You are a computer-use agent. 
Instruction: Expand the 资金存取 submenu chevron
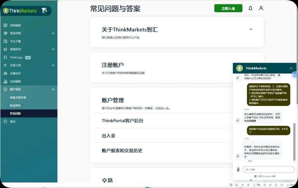(53, 33)
